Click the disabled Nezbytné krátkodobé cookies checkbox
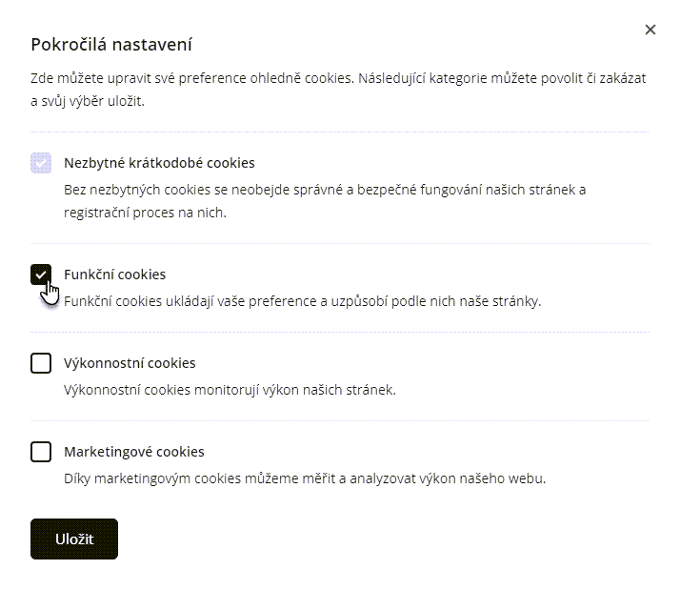The width and height of the screenshot is (680, 590). [41, 163]
